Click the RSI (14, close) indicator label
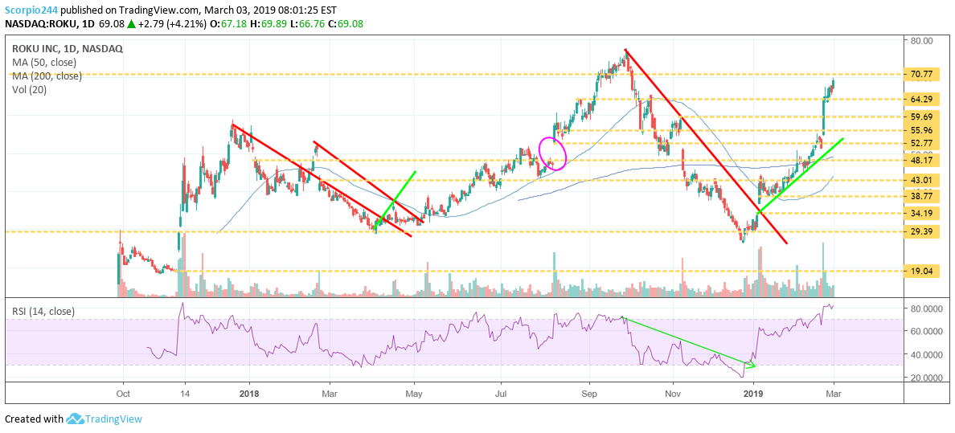The image size is (955, 433). 43,311
